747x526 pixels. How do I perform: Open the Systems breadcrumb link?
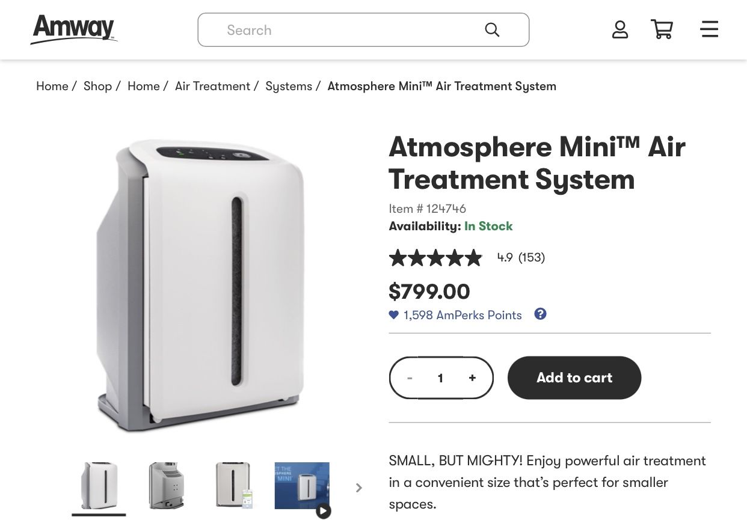(289, 86)
